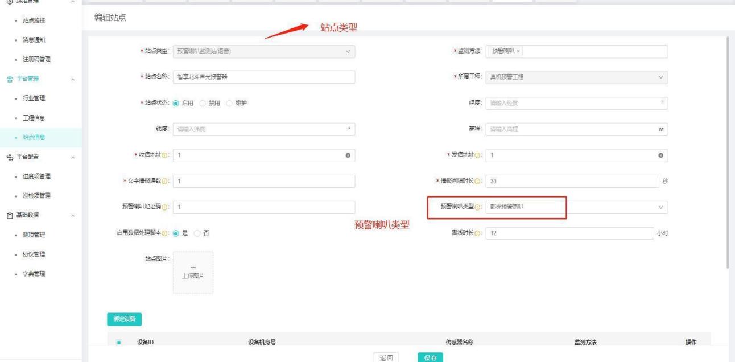Select 维护 for station status
Screen dimensions: 735x362
(230, 103)
